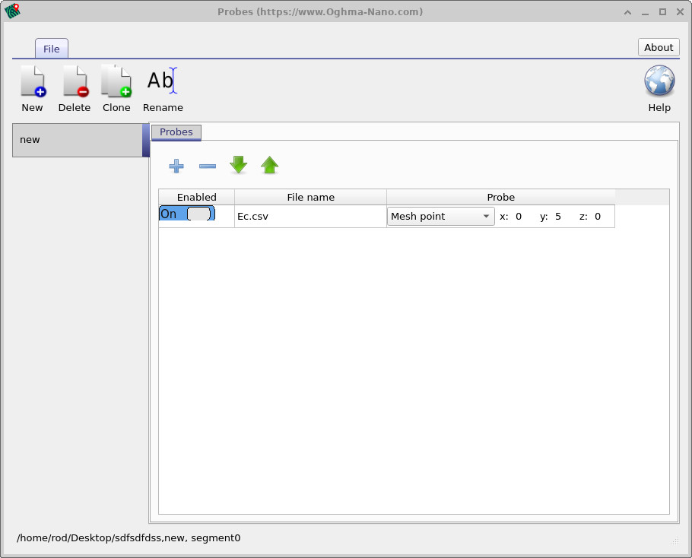This screenshot has width=692, height=558.
Task: Click the status bar path text
Action: [129, 537]
